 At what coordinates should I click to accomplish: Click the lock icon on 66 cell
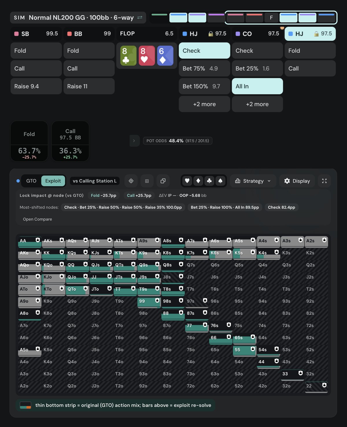coord(229,337)
